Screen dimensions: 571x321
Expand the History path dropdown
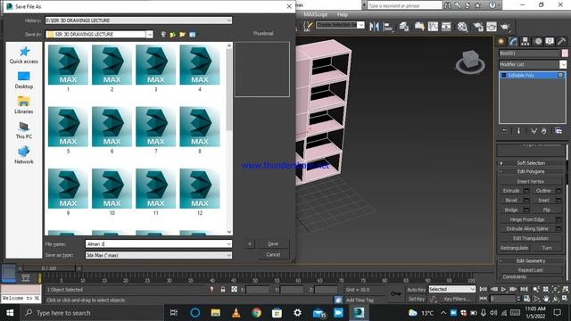(228, 21)
